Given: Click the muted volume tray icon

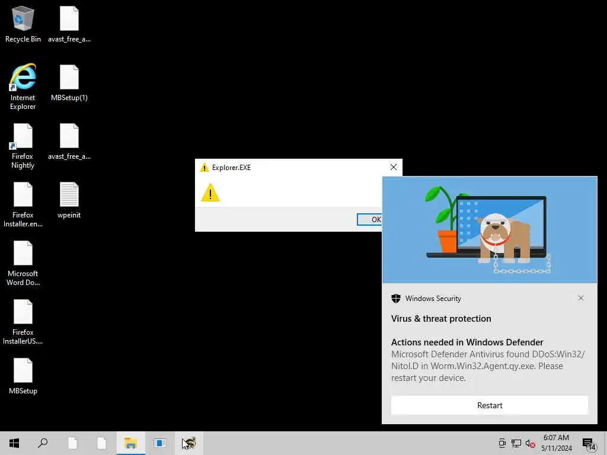Looking at the screenshot, I should pos(530,443).
